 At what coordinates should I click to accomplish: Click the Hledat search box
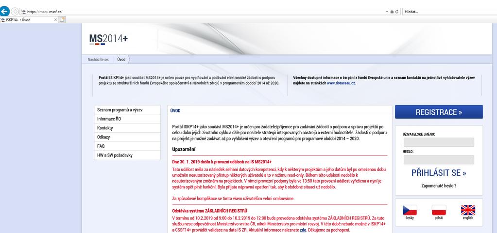tap(450, 12)
